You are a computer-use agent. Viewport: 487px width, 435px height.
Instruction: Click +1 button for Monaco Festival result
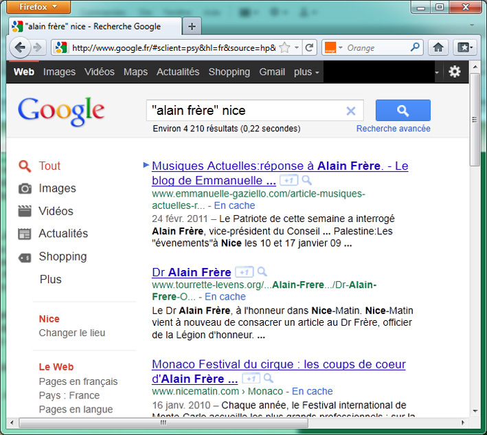click(251, 379)
